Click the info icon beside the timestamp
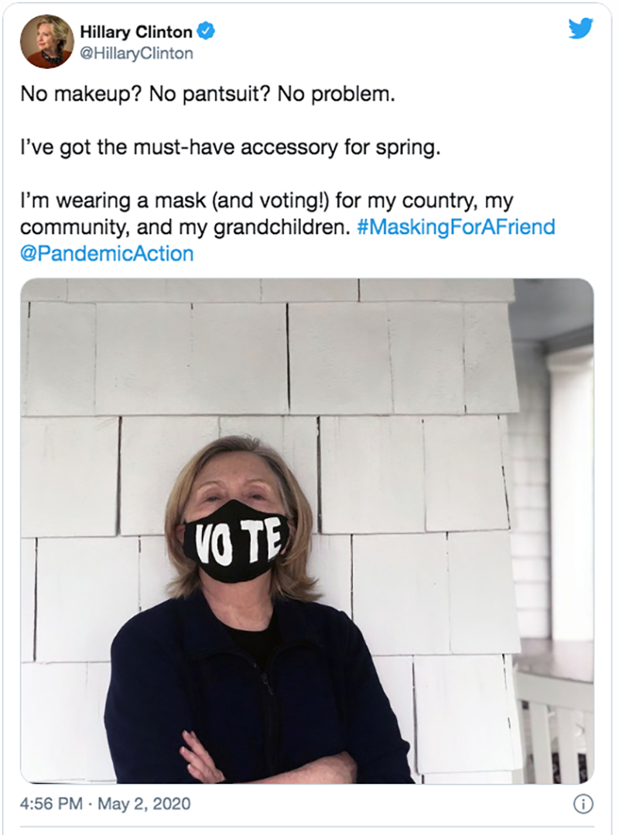The width and height of the screenshot is (619, 835). point(583,803)
